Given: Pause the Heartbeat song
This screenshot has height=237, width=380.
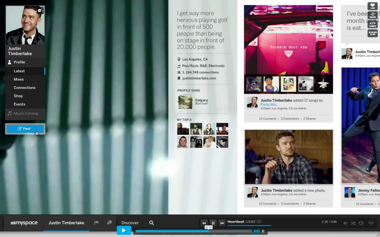Looking at the screenshot, I should (213, 223).
